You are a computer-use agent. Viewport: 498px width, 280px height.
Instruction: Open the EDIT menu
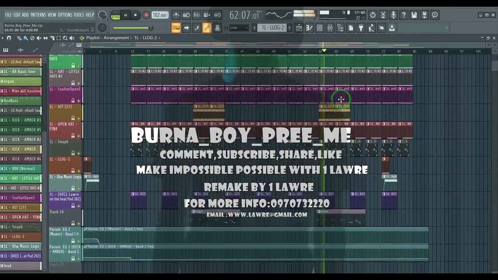coord(17,15)
